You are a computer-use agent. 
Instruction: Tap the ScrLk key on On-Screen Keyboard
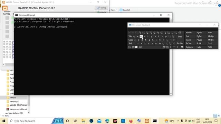coord(199,43)
